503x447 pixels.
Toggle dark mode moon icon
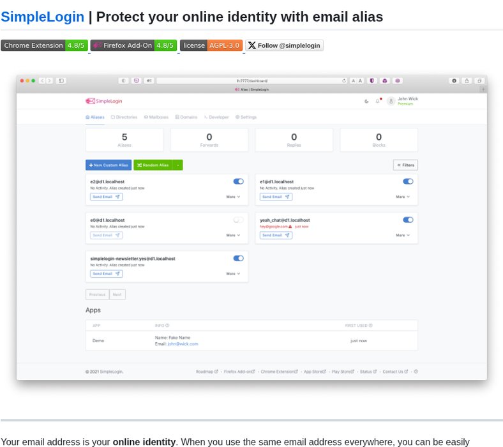(366, 102)
